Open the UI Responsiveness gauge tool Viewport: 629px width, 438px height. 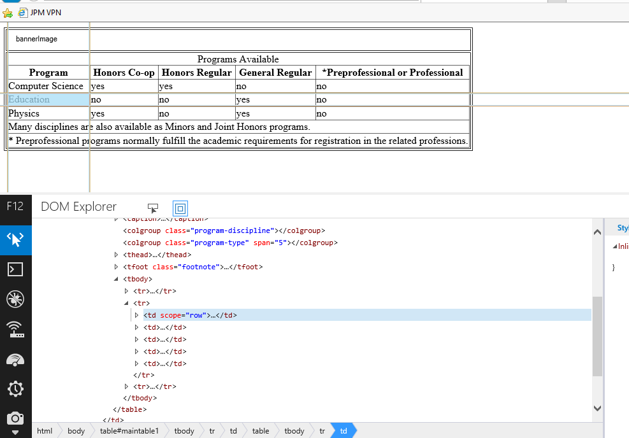pos(15,359)
